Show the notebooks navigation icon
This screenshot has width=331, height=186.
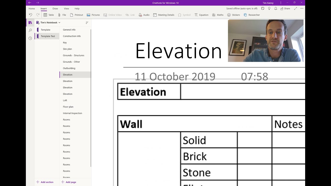(x=30, y=23)
